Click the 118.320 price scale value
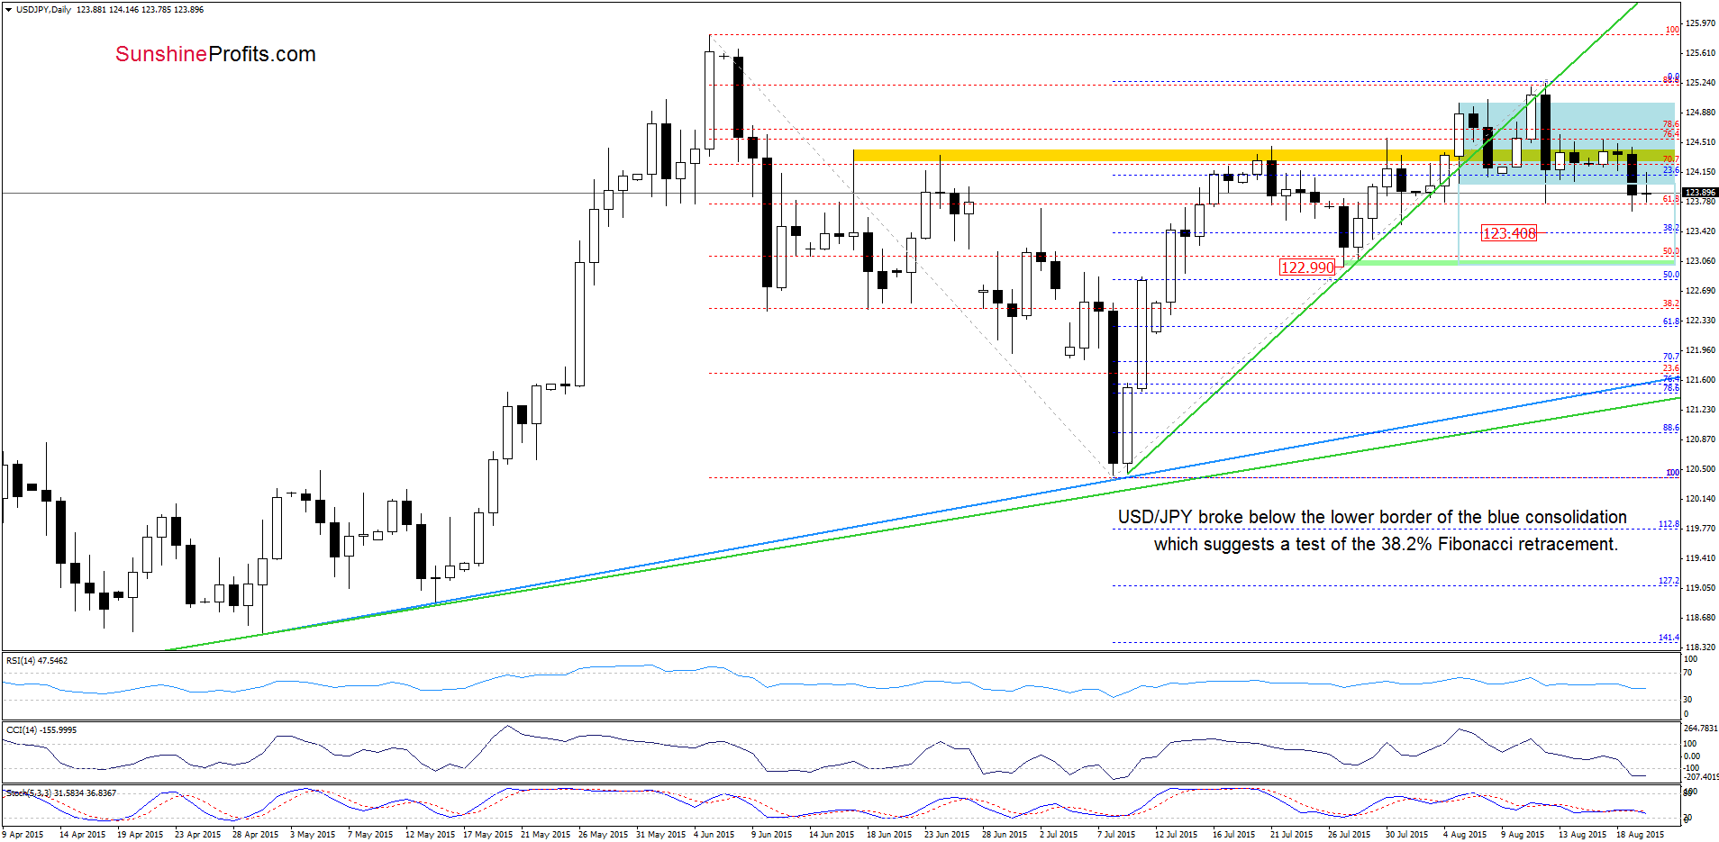 1700,647
